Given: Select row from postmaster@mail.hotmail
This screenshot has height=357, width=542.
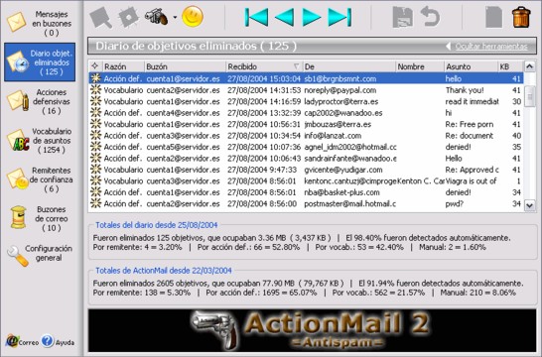Looking at the screenshot, I should click(x=307, y=203).
